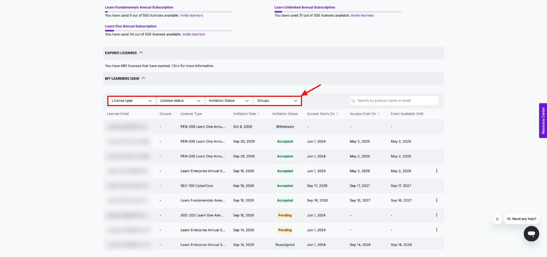Click the Invitation Status column header

pos(285,114)
